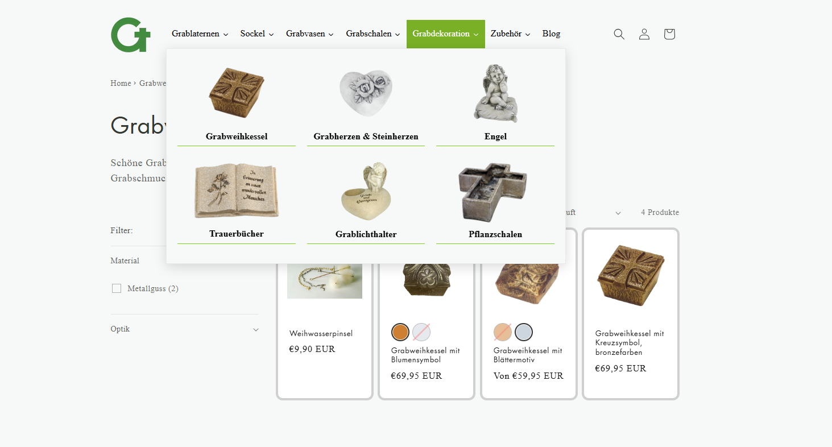The height and width of the screenshot is (447, 832).
Task: Open the account login icon
Action: click(x=644, y=34)
